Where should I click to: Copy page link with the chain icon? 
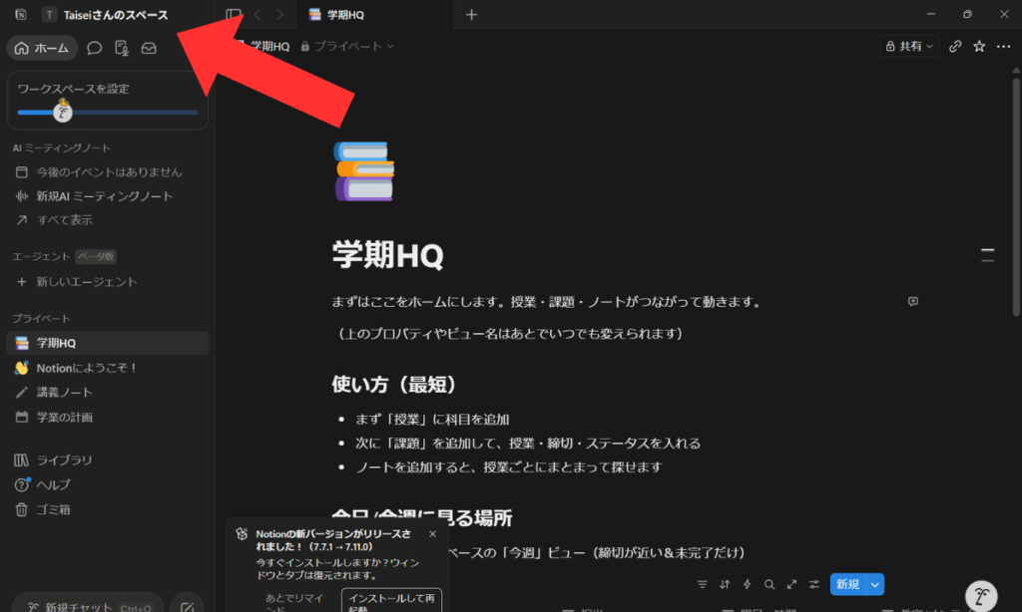(x=955, y=46)
